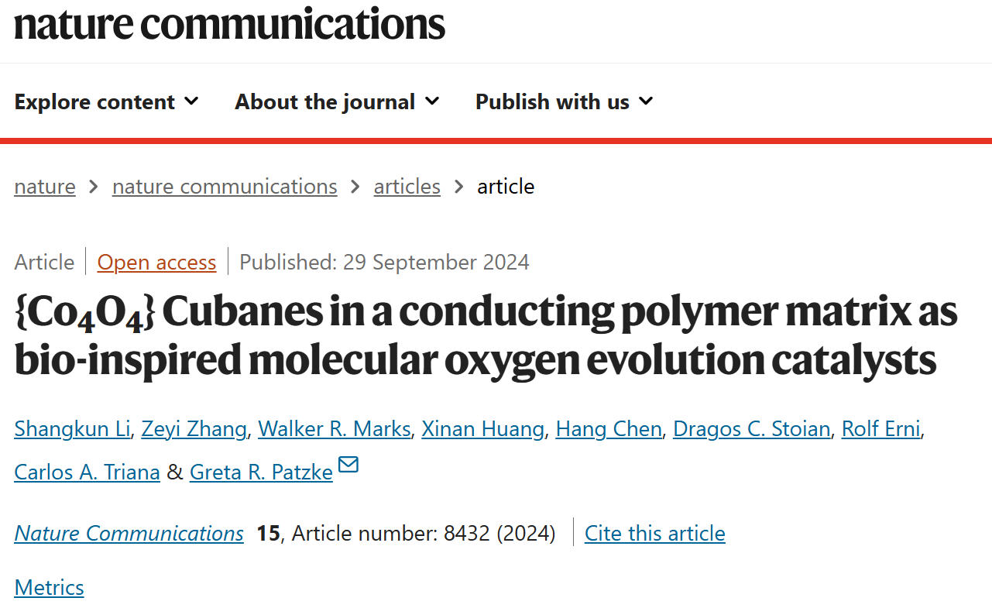The height and width of the screenshot is (615, 992).
Task: Expand the Publish with us menu
Action: pyautogui.click(x=565, y=101)
